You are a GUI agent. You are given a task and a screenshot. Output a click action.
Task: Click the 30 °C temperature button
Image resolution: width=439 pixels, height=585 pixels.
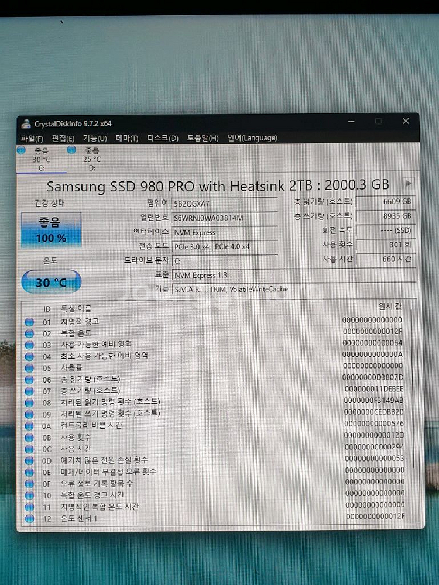(51, 282)
